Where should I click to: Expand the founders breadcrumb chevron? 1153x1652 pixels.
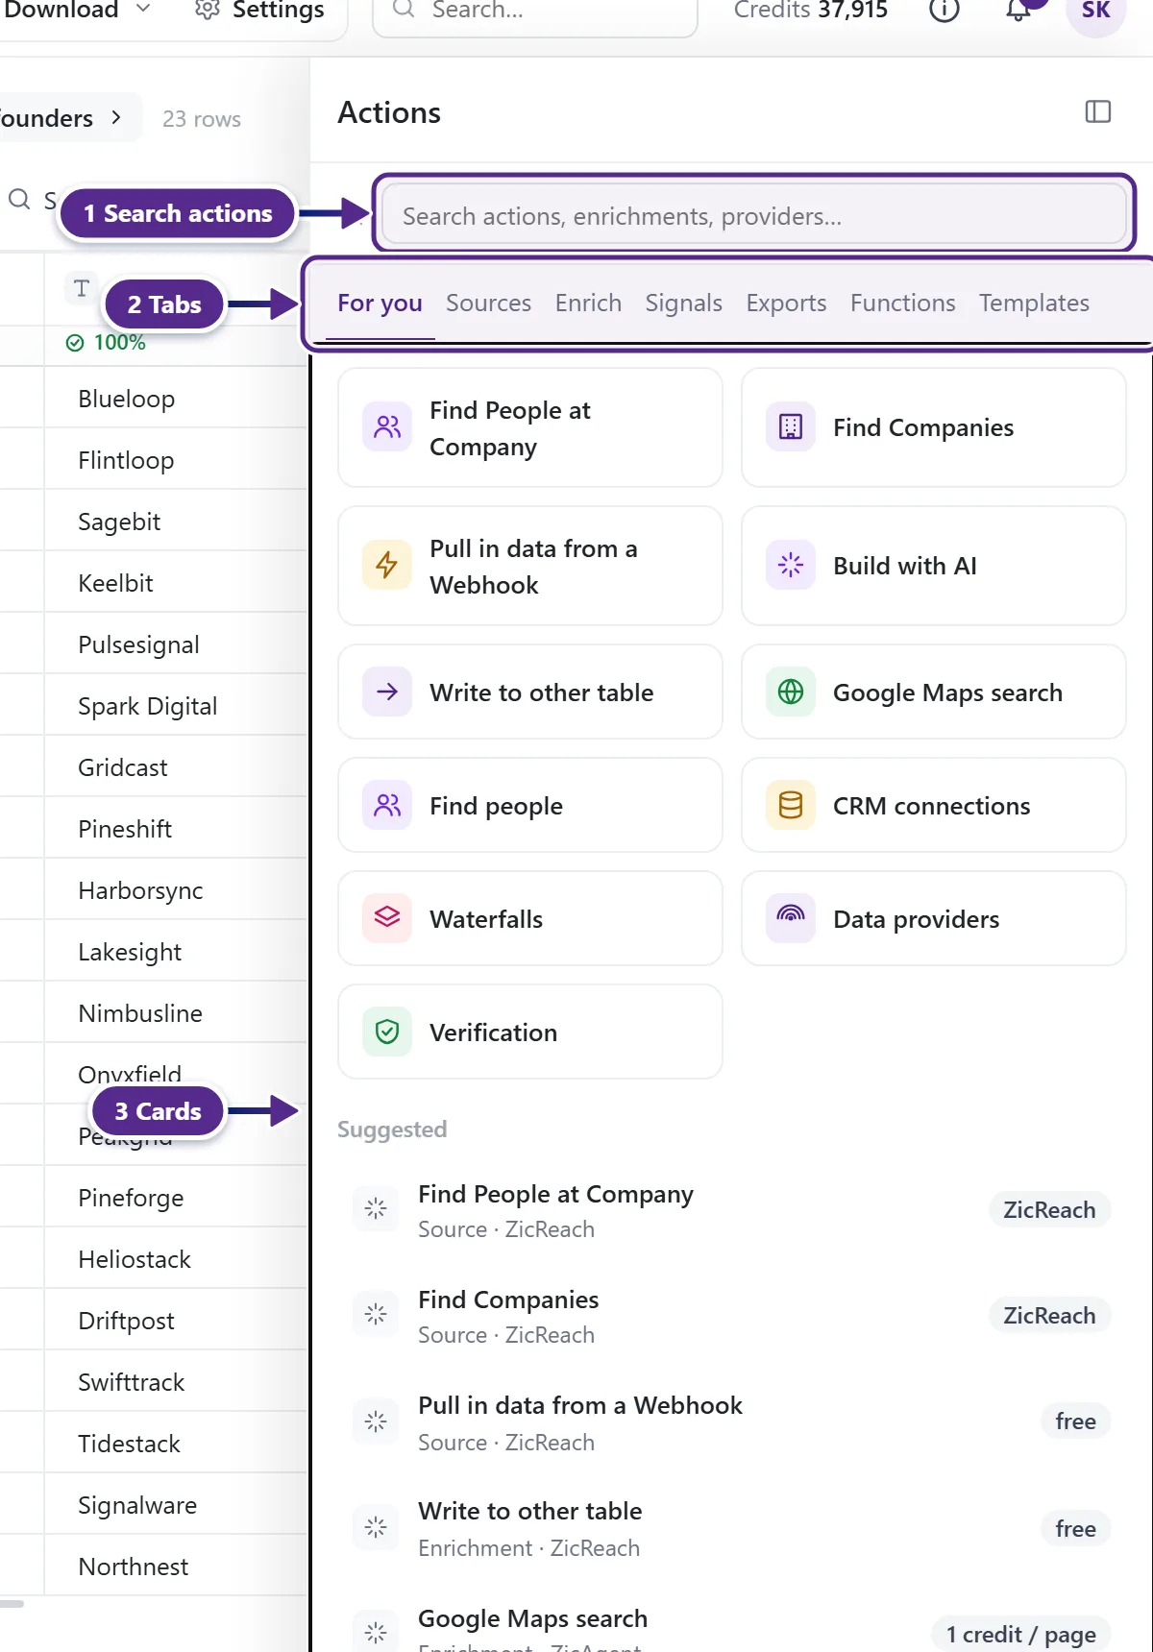coord(116,118)
